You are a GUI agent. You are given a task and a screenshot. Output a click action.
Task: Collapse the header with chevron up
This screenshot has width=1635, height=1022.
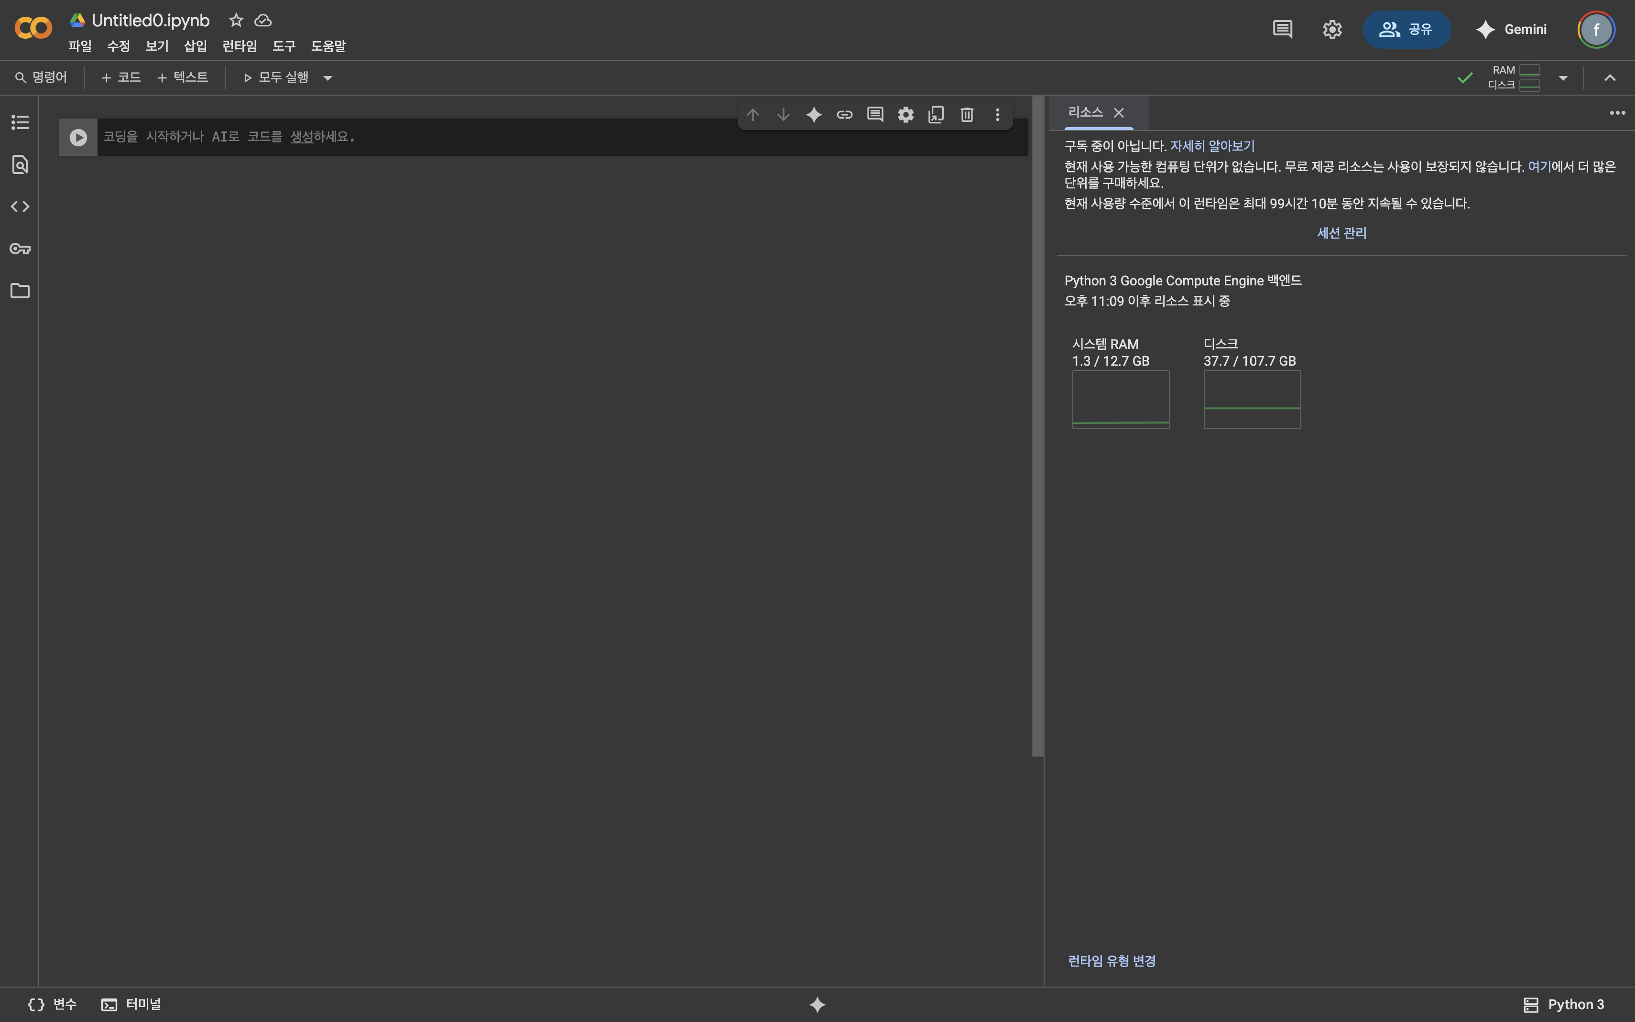click(1610, 78)
